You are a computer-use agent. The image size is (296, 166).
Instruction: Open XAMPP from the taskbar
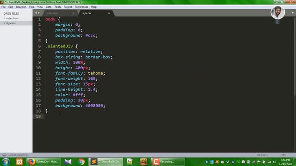click(x=19, y=162)
